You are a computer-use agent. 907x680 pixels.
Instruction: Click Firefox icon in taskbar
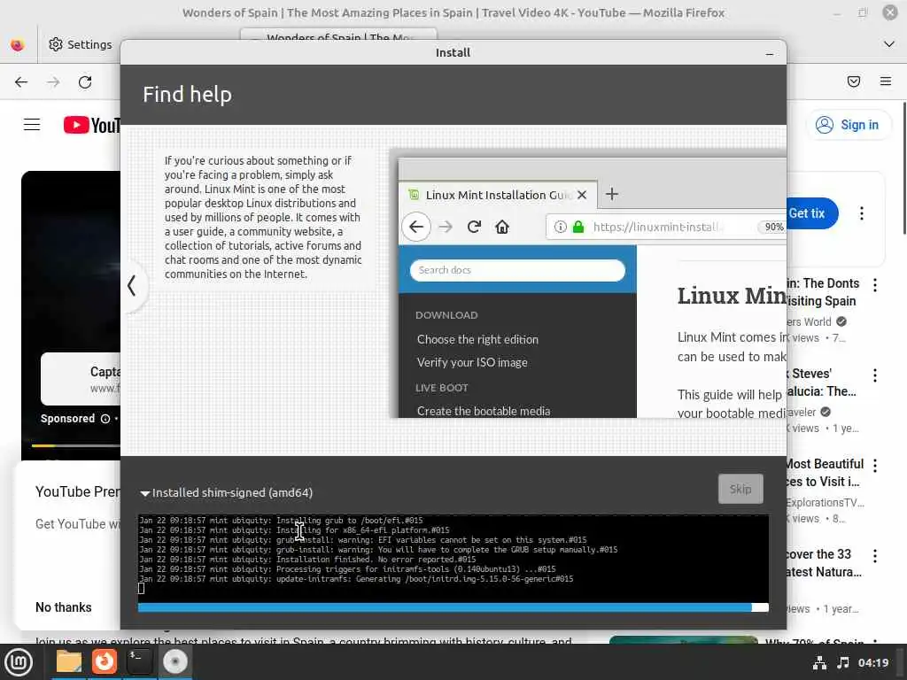coord(105,662)
